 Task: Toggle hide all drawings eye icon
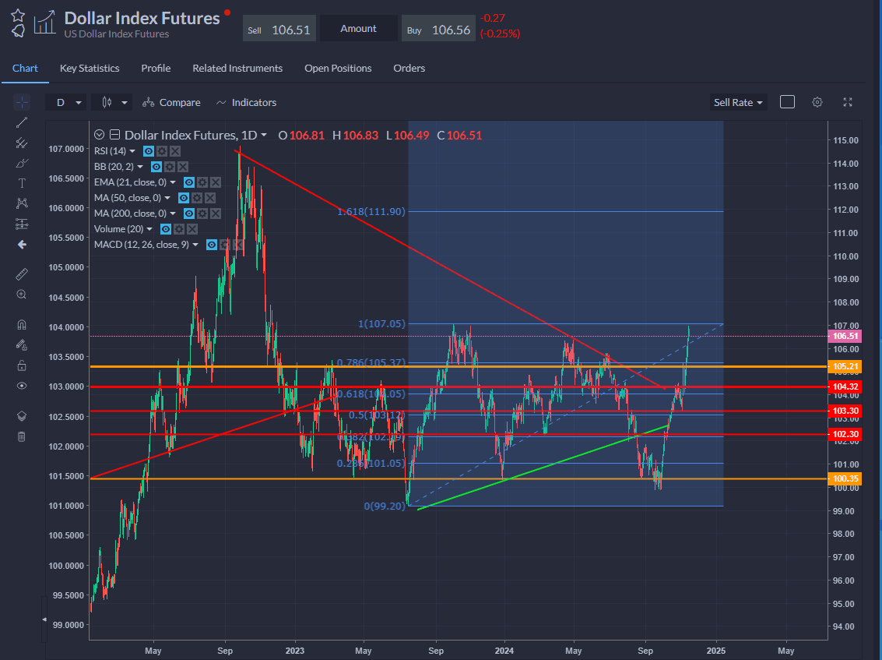tap(22, 386)
